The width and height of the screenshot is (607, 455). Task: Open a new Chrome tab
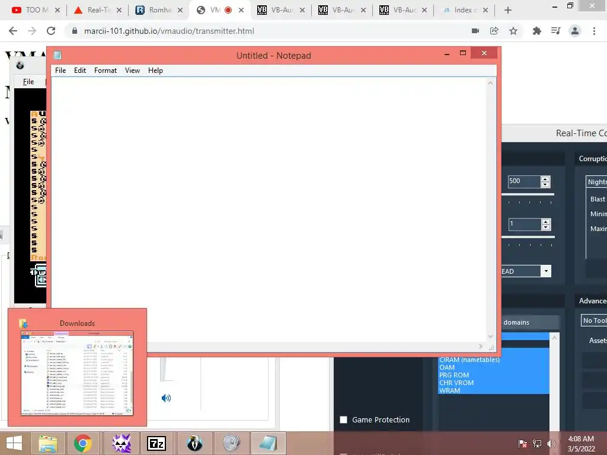[508, 10]
